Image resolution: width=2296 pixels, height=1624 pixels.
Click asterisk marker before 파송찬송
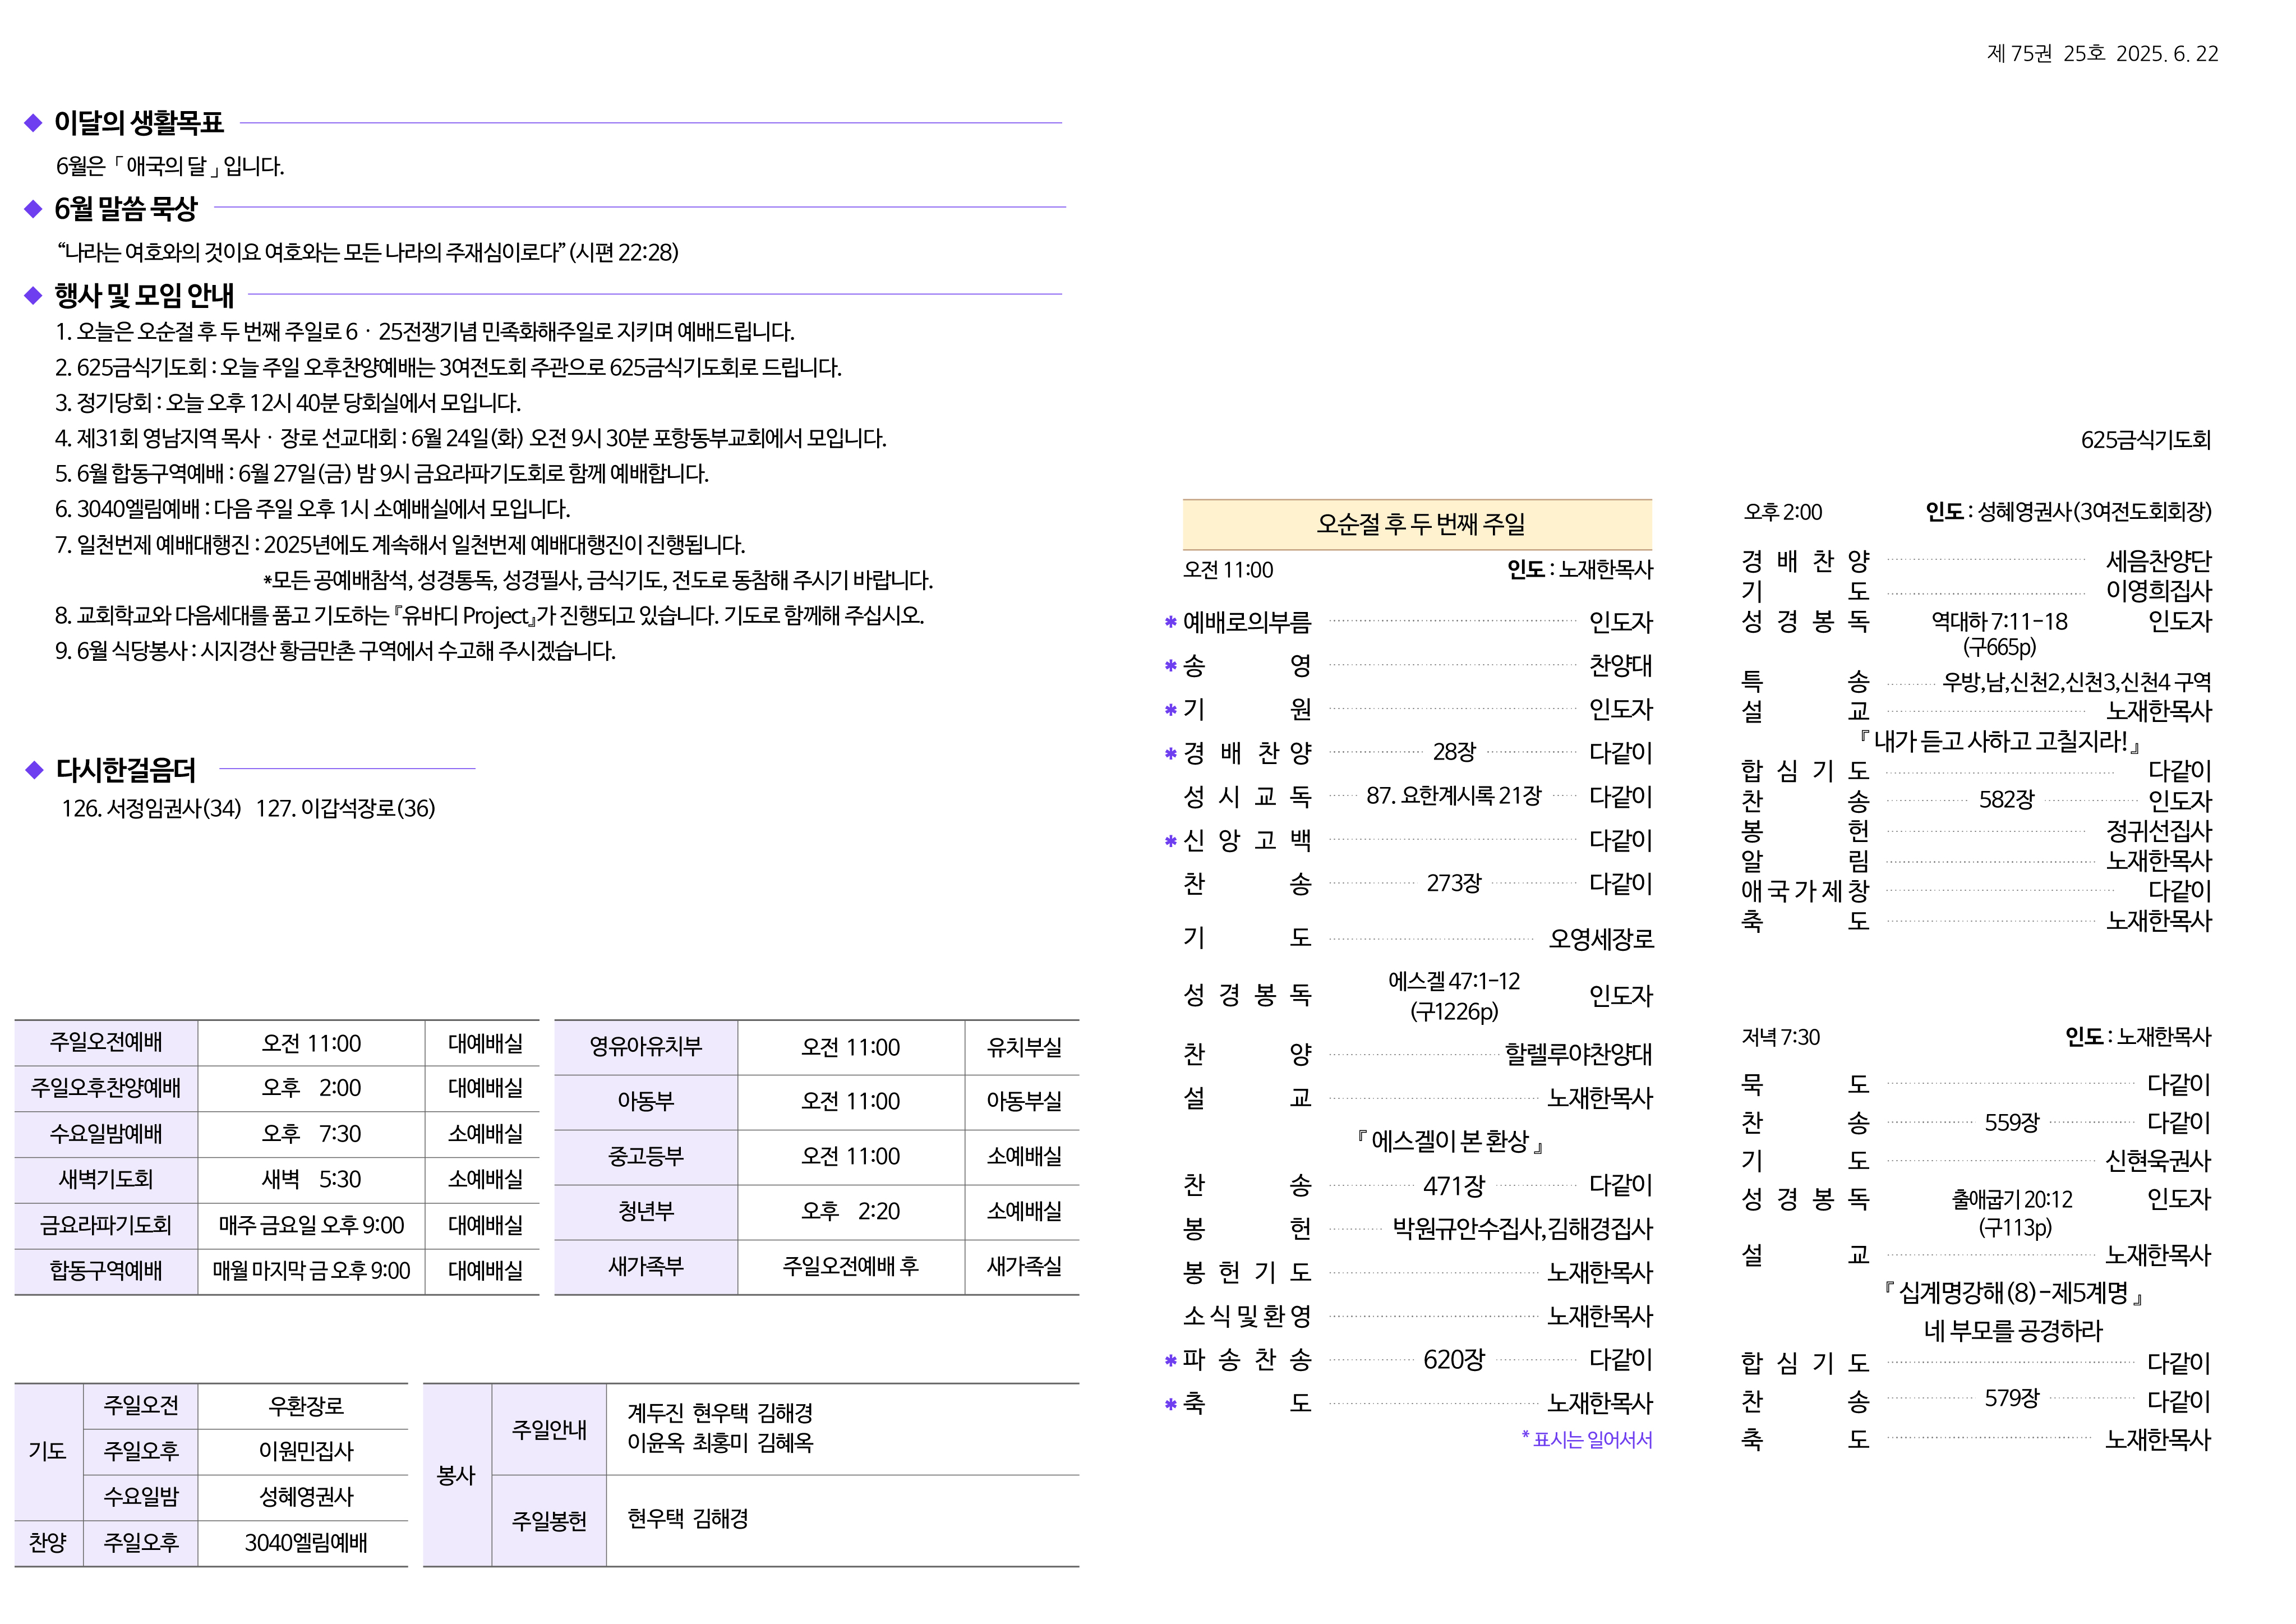pyautogui.click(x=1170, y=1361)
